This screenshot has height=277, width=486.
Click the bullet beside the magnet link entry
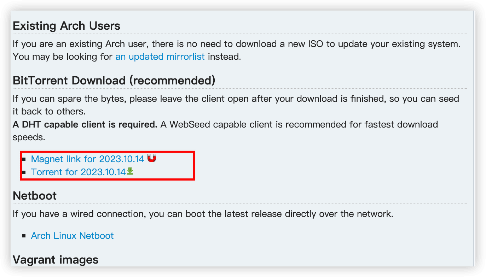pyautogui.click(x=24, y=159)
